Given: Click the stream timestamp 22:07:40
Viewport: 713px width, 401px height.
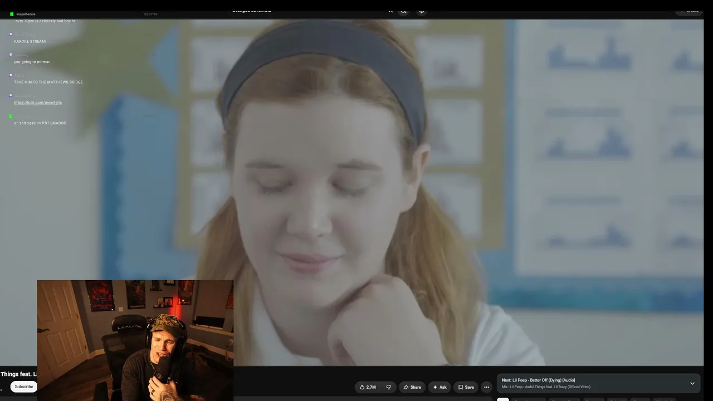Looking at the screenshot, I should coord(150,14).
